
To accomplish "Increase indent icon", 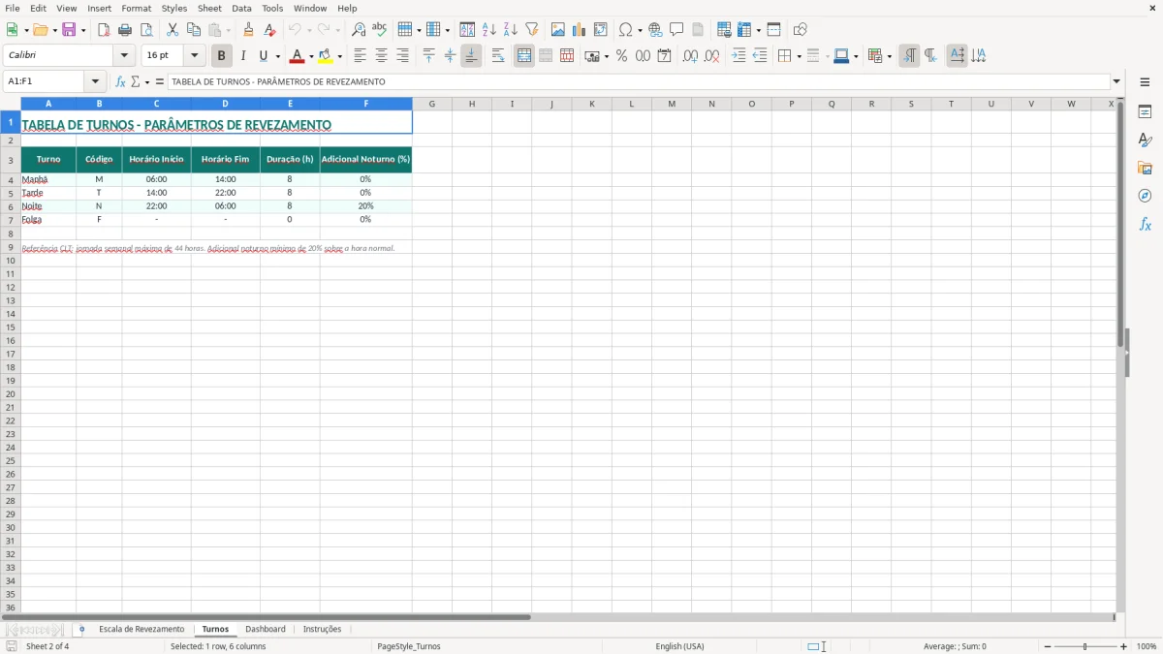I will point(739,56).
